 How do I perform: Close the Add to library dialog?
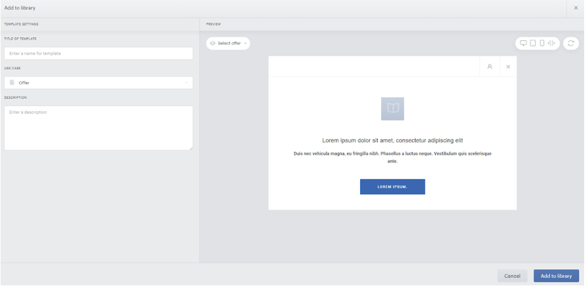tap(576, 8)
